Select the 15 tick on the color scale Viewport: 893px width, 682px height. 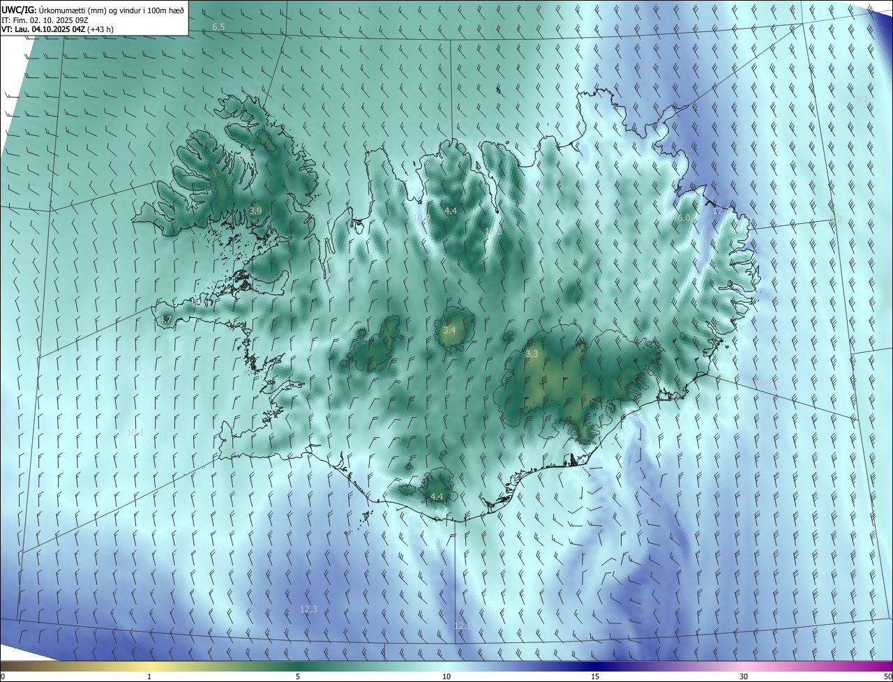(595, 676)
